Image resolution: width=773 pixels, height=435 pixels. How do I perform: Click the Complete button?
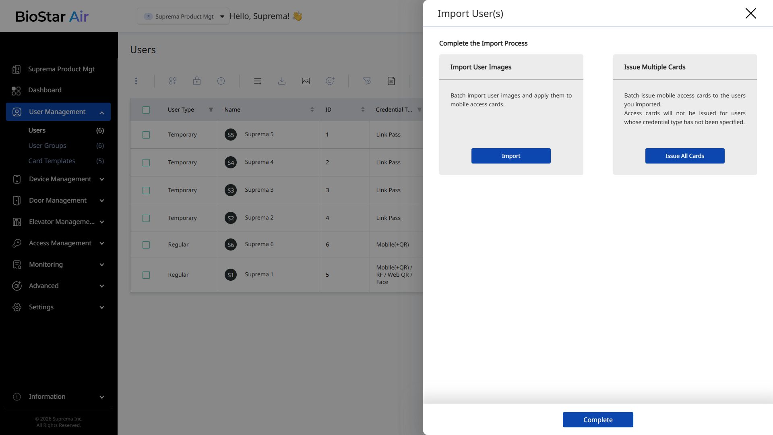(597, 420)
